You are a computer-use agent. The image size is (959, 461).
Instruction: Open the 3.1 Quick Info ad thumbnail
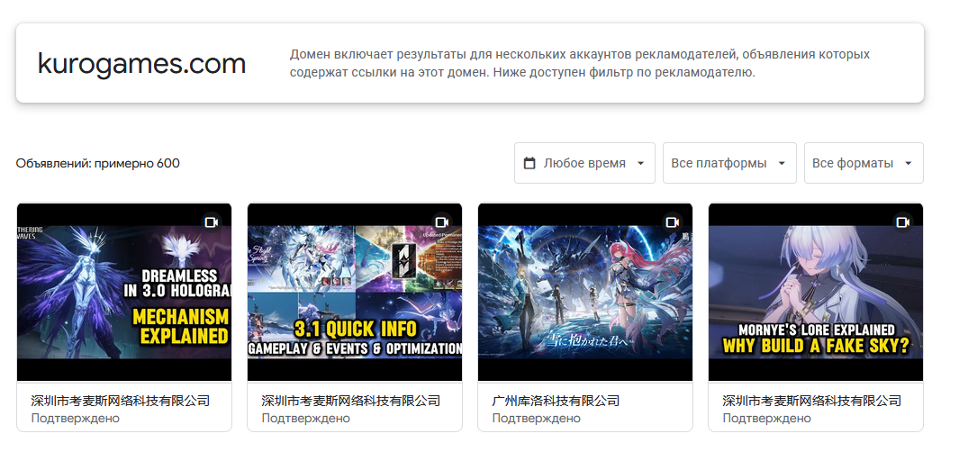tap(355, 293)
